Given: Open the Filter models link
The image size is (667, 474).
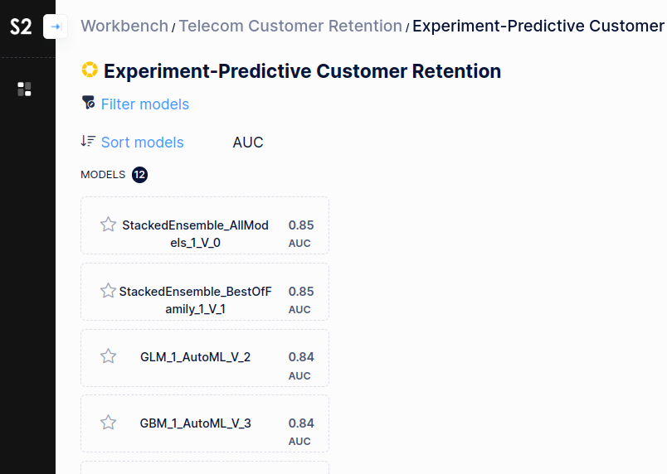Looking at the screenshot, I should tap(145, 104).
